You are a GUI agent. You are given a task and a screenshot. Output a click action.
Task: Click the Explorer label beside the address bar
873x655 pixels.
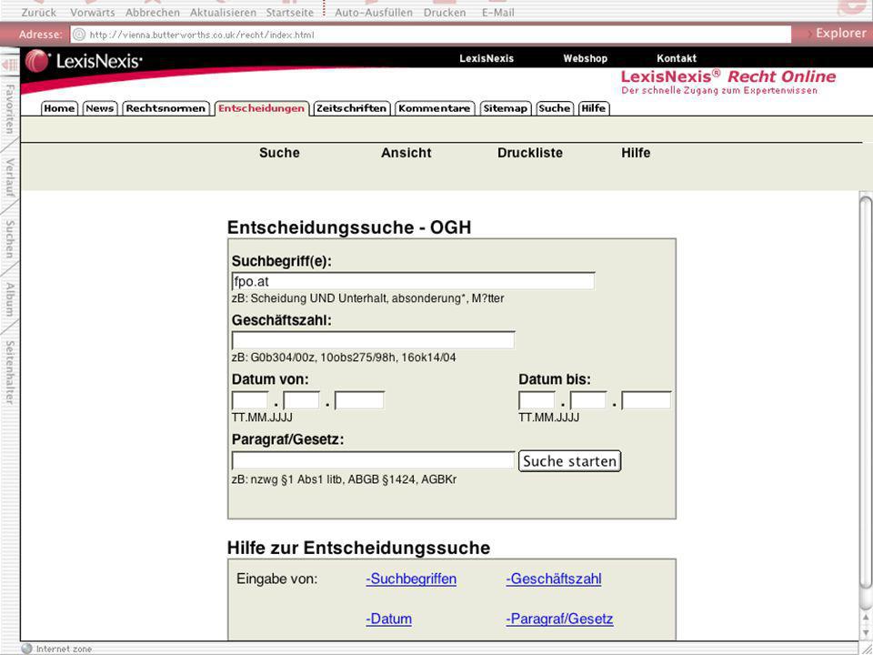point(840,34)
